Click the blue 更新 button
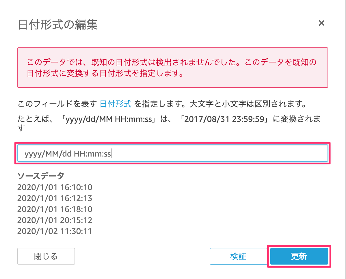The width and height of the screenshot is (346, 279). tap(299, 256)
